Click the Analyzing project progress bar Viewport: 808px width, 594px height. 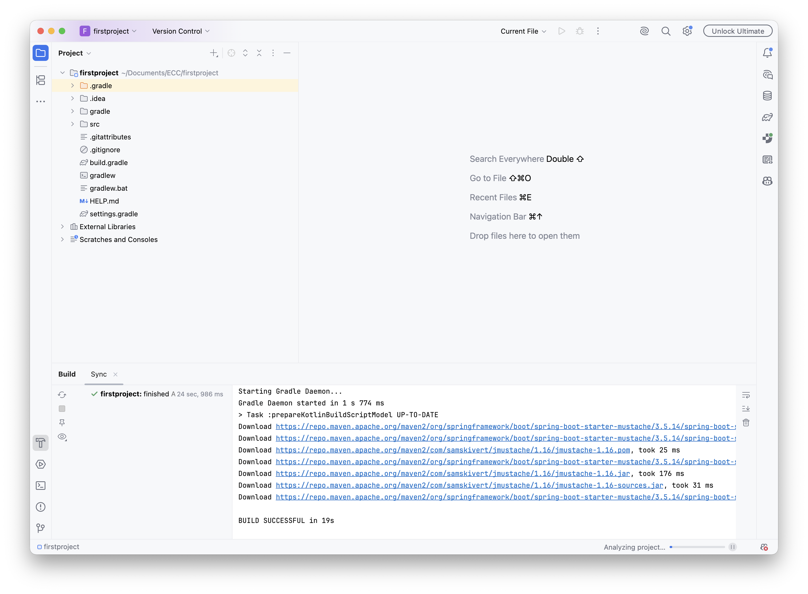point(697,547)
